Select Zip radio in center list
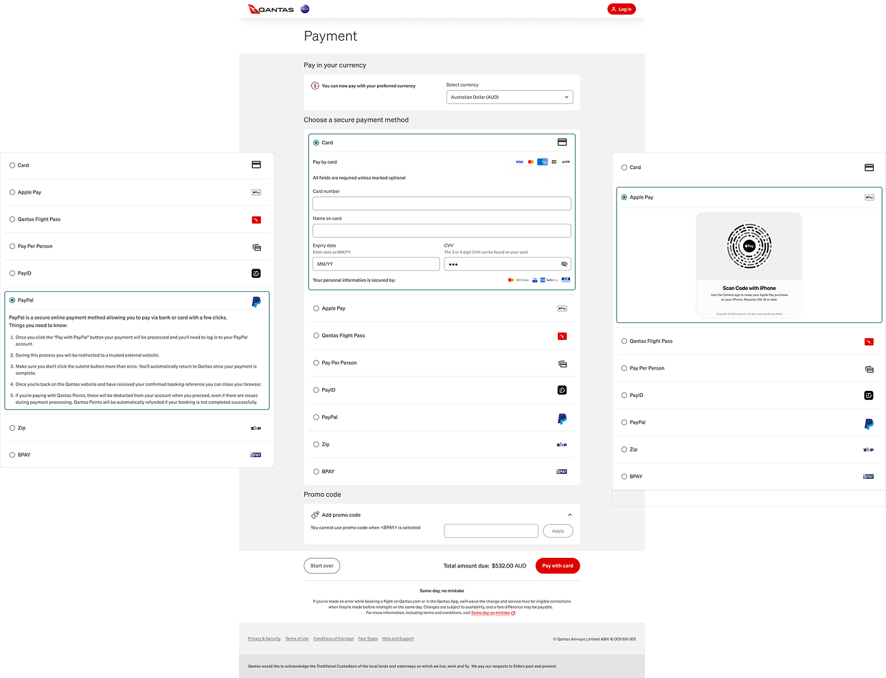886x678 pixels. click(x=316, y=444)
